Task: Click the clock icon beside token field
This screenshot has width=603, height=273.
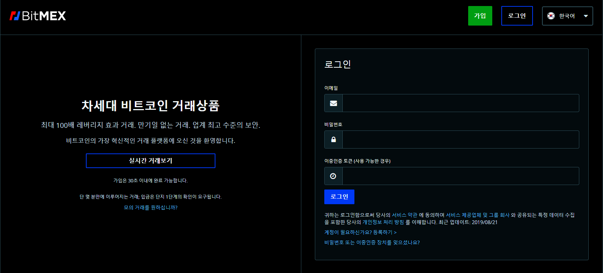Action: pyautogui.click(x=333, y=176)
